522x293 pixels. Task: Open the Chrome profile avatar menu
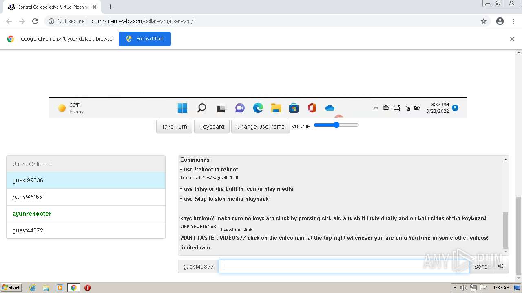pos(500,21)
